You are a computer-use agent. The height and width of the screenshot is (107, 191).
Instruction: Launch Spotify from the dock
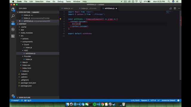tap(95, 104)
